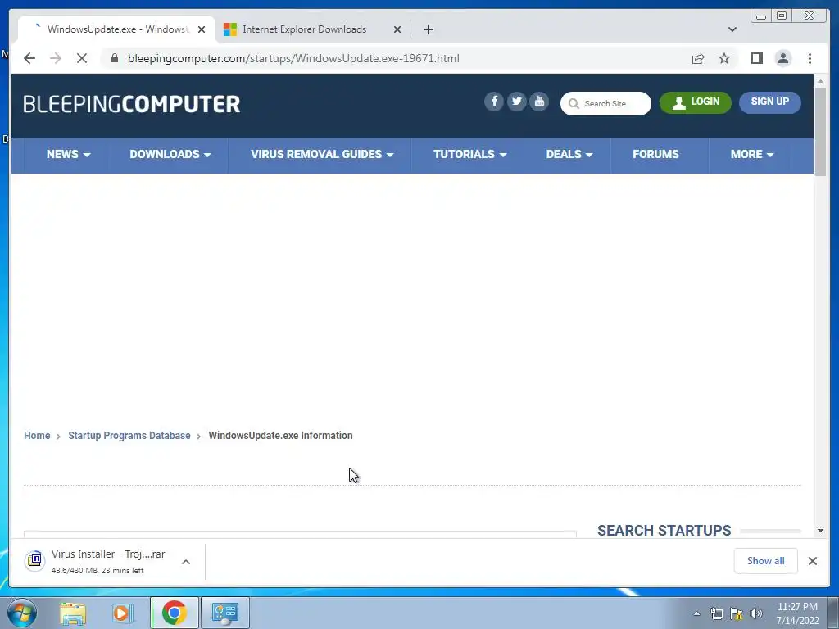
Task: Click the BleepingComputer logo
Action: click(132, 104)
